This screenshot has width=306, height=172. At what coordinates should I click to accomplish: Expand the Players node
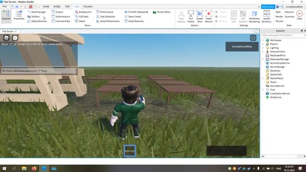tap(263, 44)
